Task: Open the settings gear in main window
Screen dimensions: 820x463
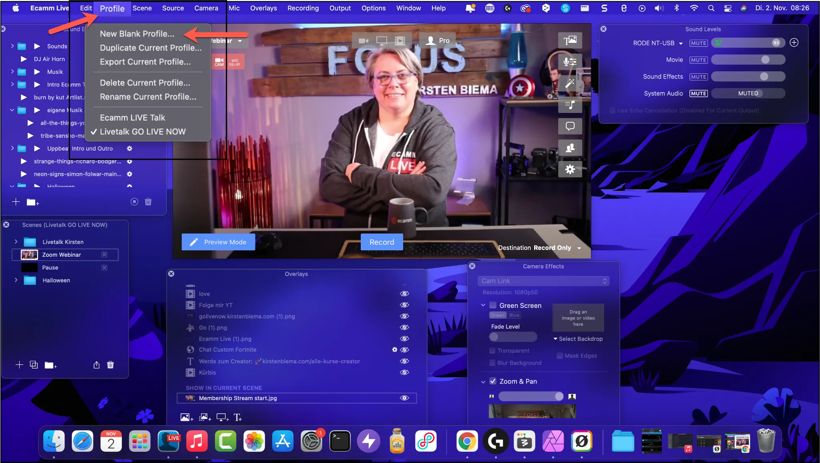Action: tap(570, 169)
